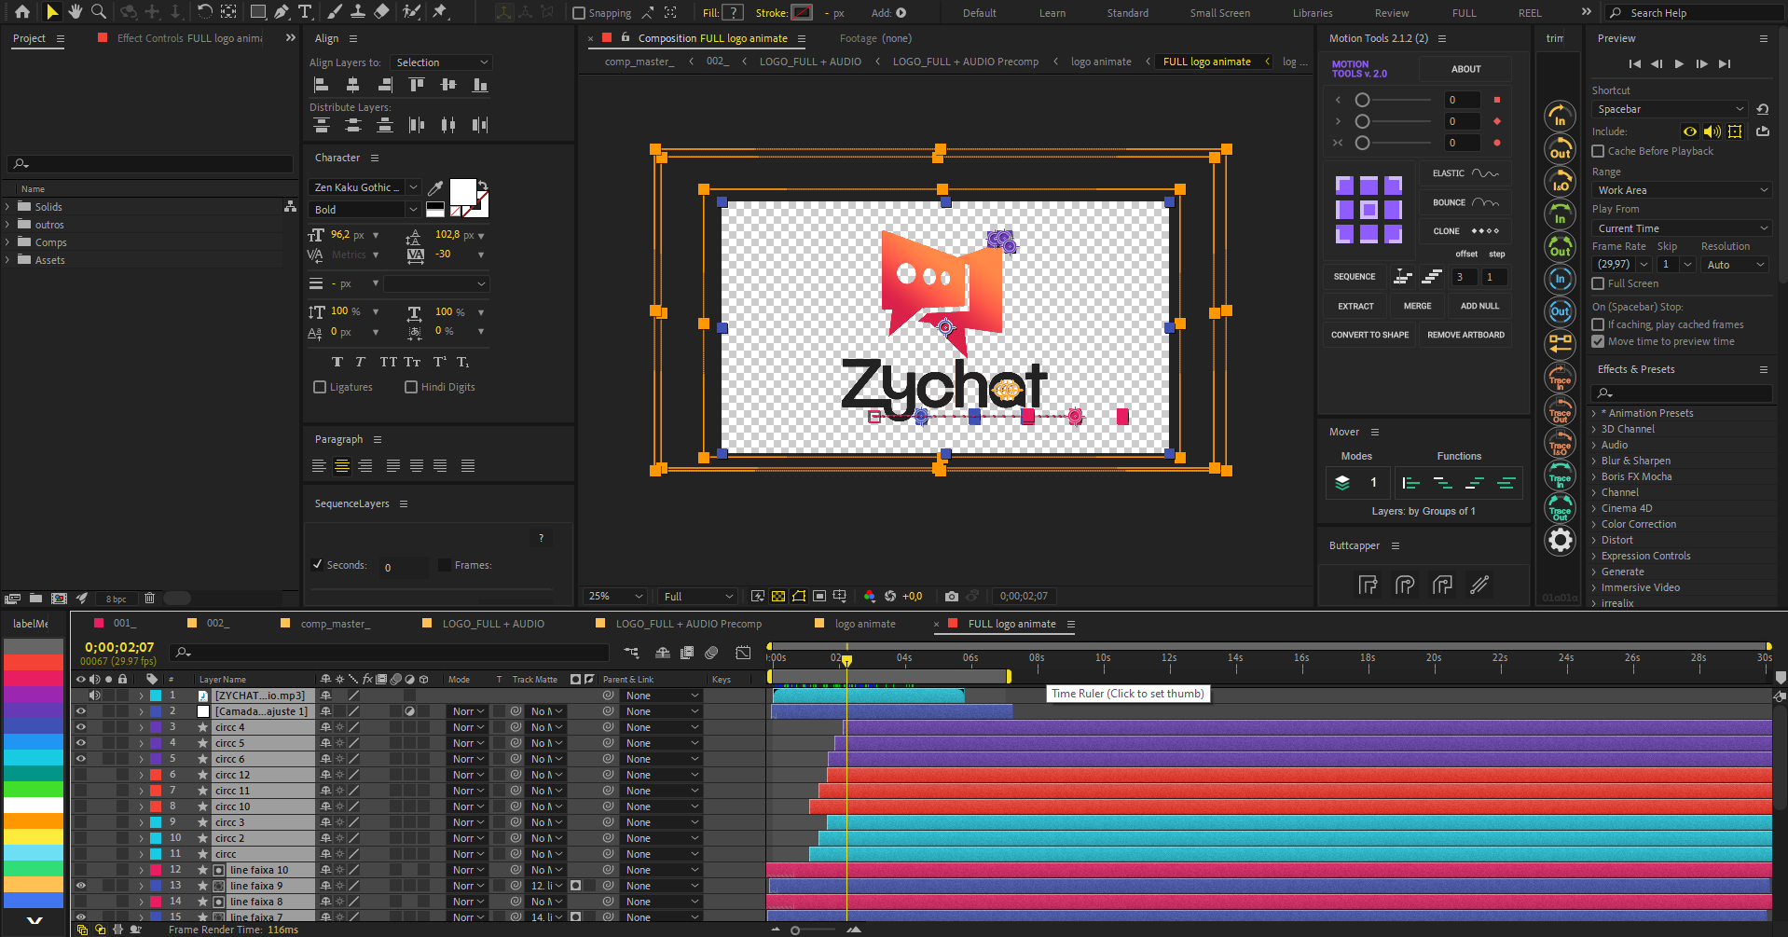Click the Faux Bold style icon

tap(337, 362)
